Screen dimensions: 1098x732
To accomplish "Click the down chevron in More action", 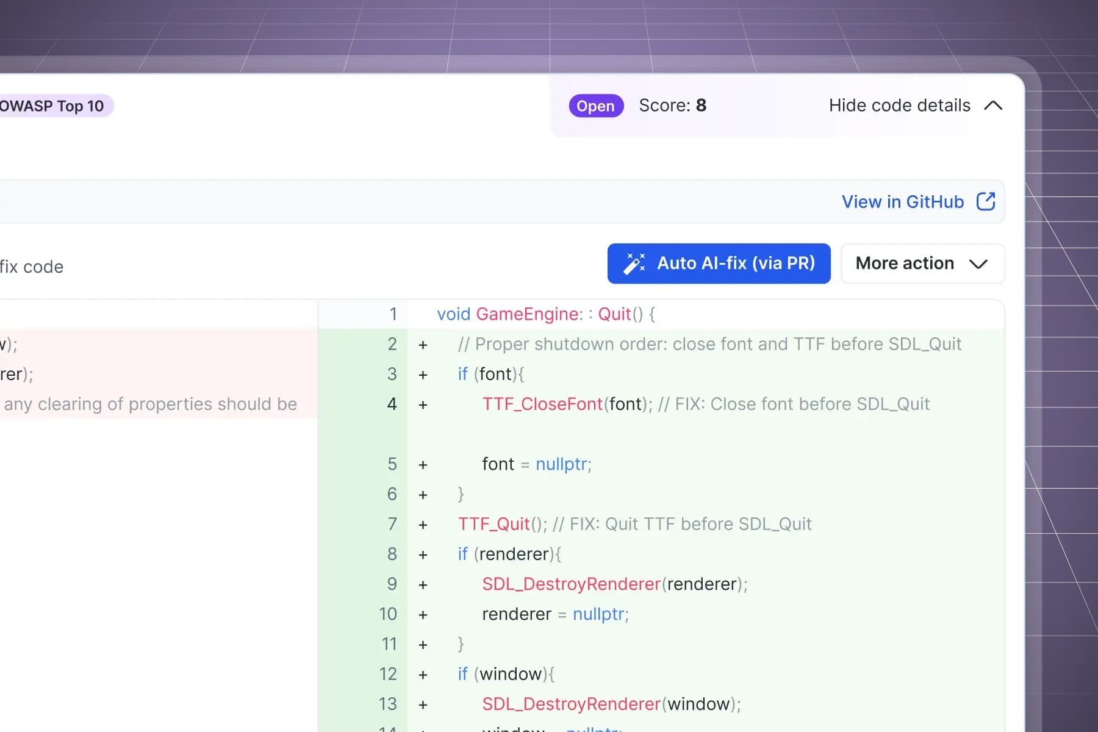I will [978, 264].
